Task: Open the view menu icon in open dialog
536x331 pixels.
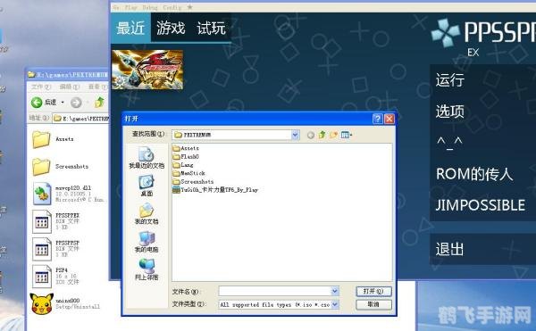Action: [347, 135]
